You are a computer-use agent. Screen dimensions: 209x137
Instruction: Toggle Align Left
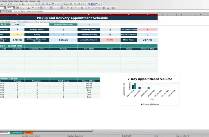39,8
